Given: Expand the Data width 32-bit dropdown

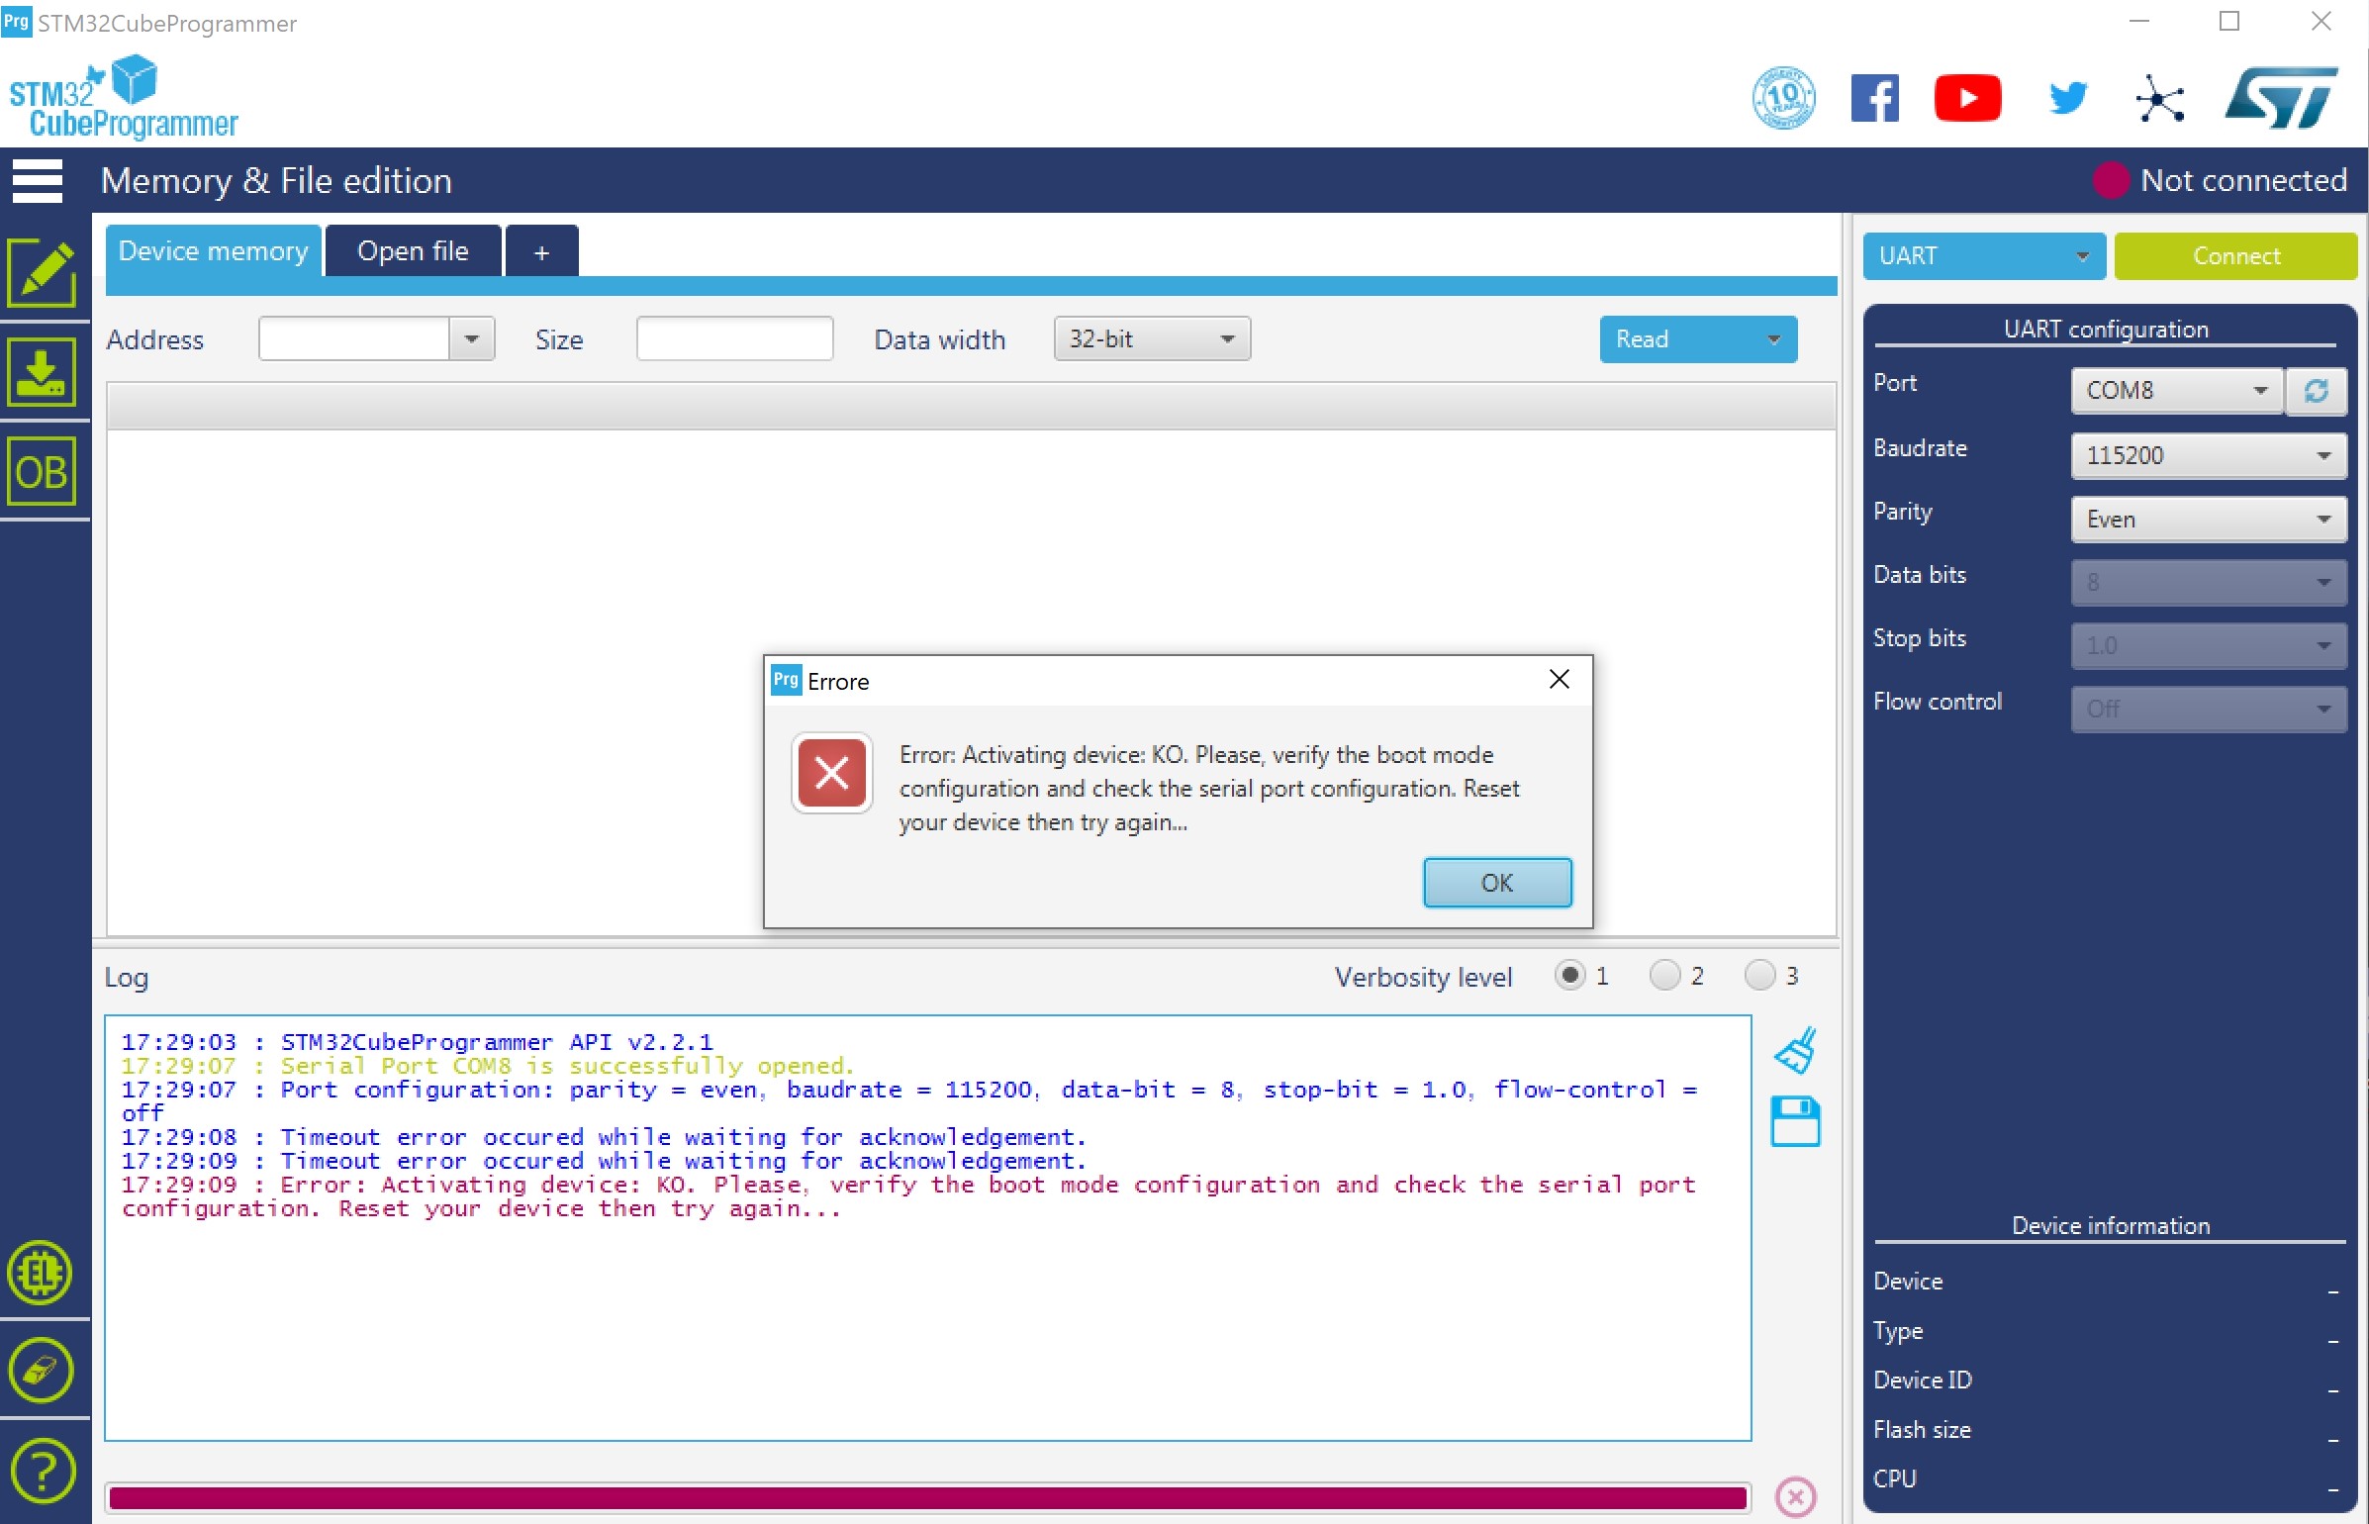Looking at the screenshot, I should tap(1152, 339).
